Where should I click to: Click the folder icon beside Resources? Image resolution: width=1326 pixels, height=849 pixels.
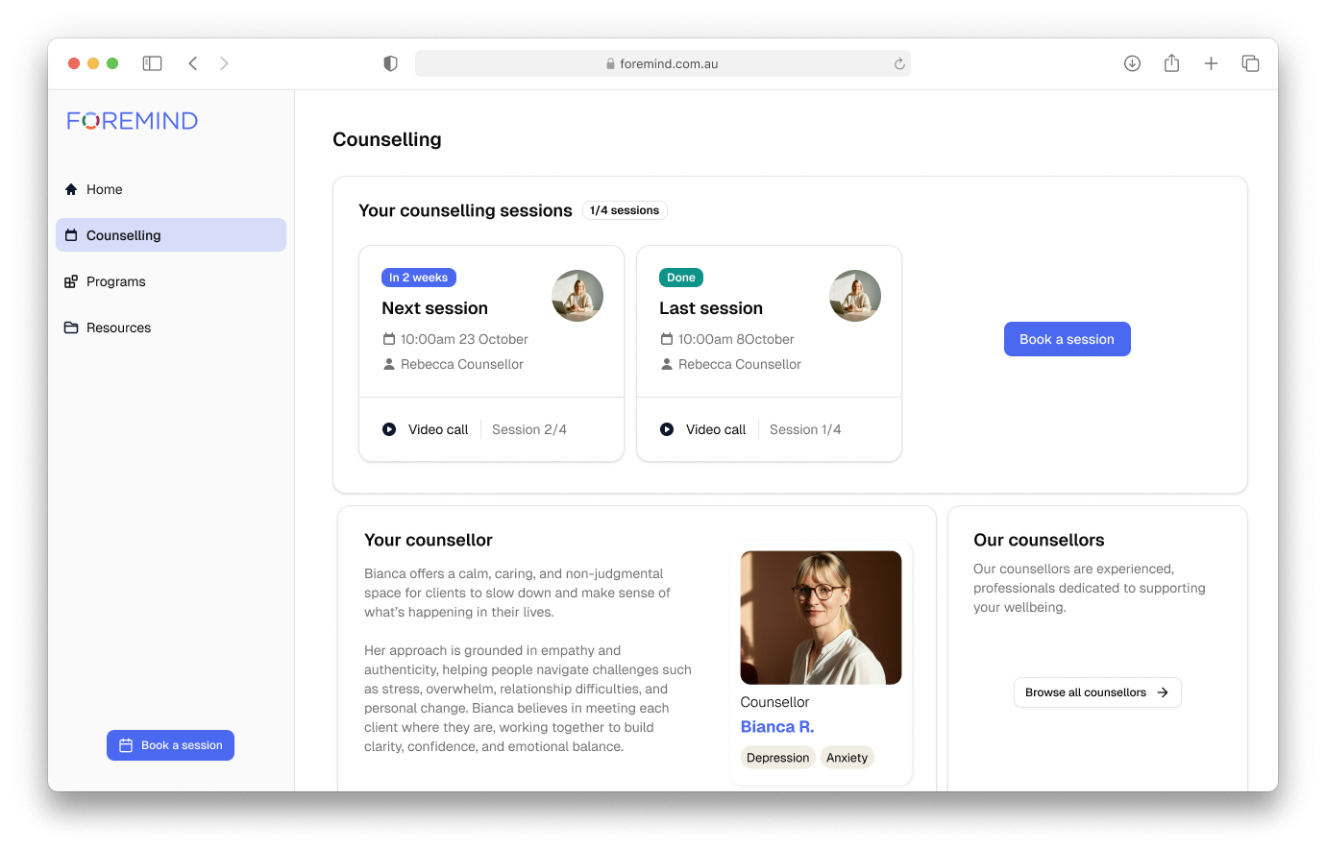click(71, 327)
